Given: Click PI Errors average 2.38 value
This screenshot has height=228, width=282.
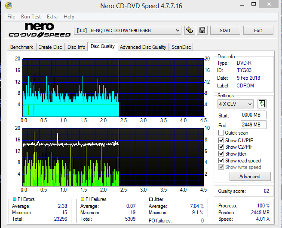Looking at the screenshot, I should [x=62, y=206].
